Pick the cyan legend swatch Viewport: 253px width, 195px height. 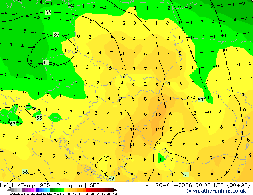48,190
